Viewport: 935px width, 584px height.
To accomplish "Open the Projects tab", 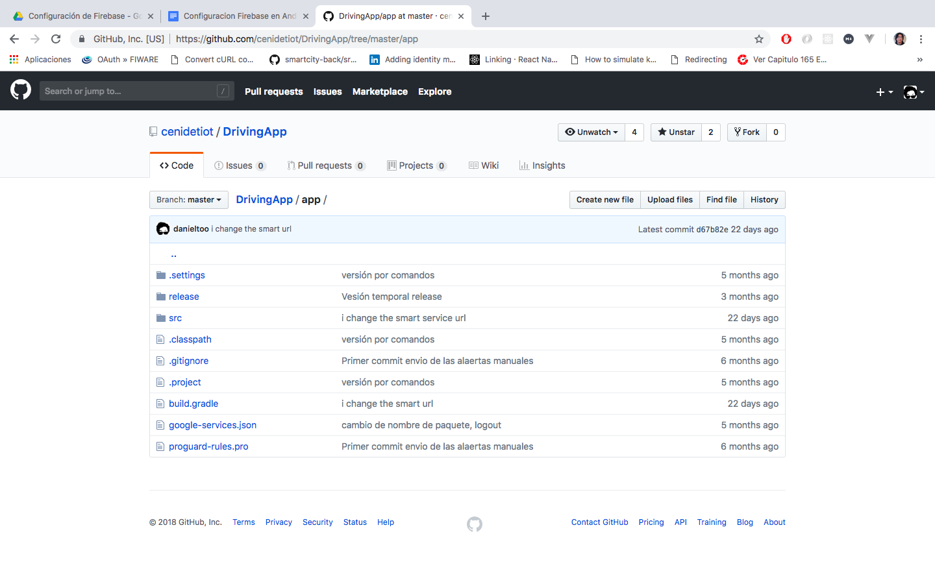I will pos(417,165).
